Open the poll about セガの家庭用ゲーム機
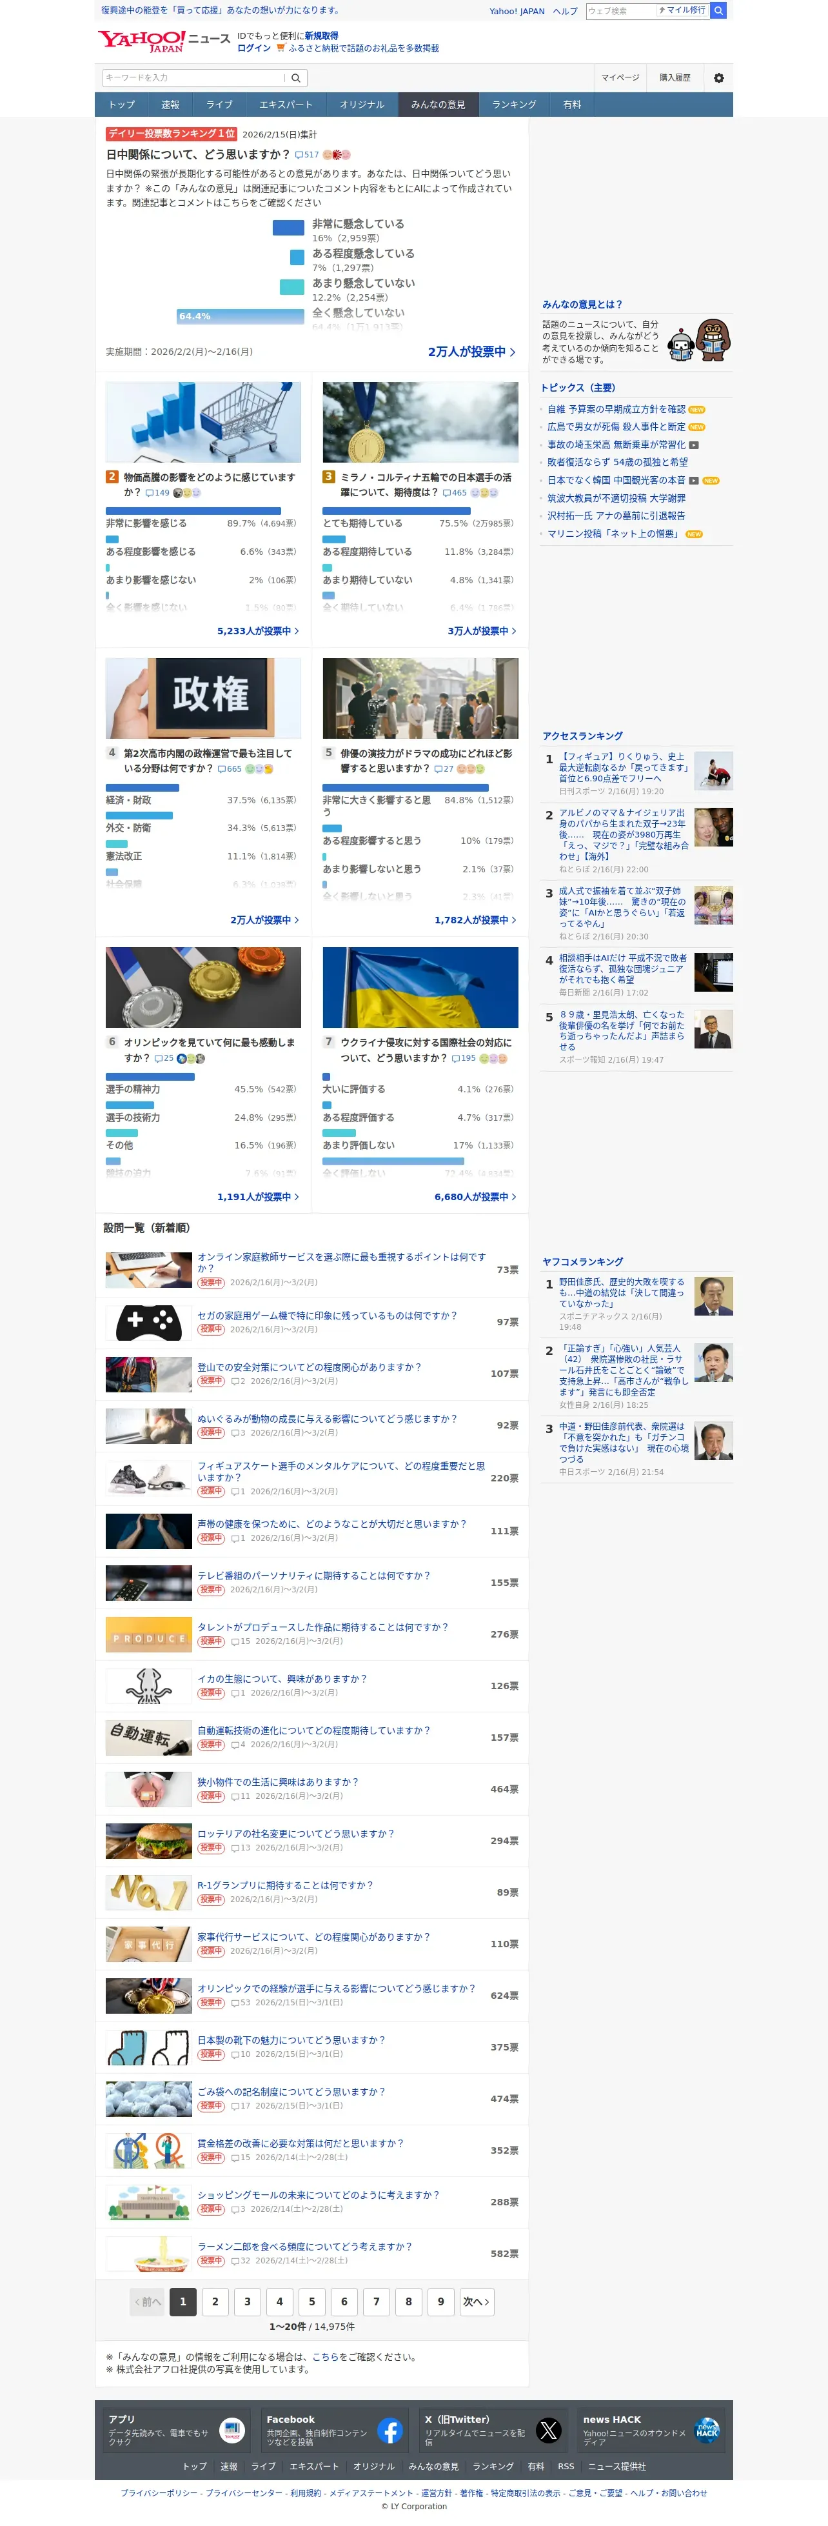 pos(328,1316)
